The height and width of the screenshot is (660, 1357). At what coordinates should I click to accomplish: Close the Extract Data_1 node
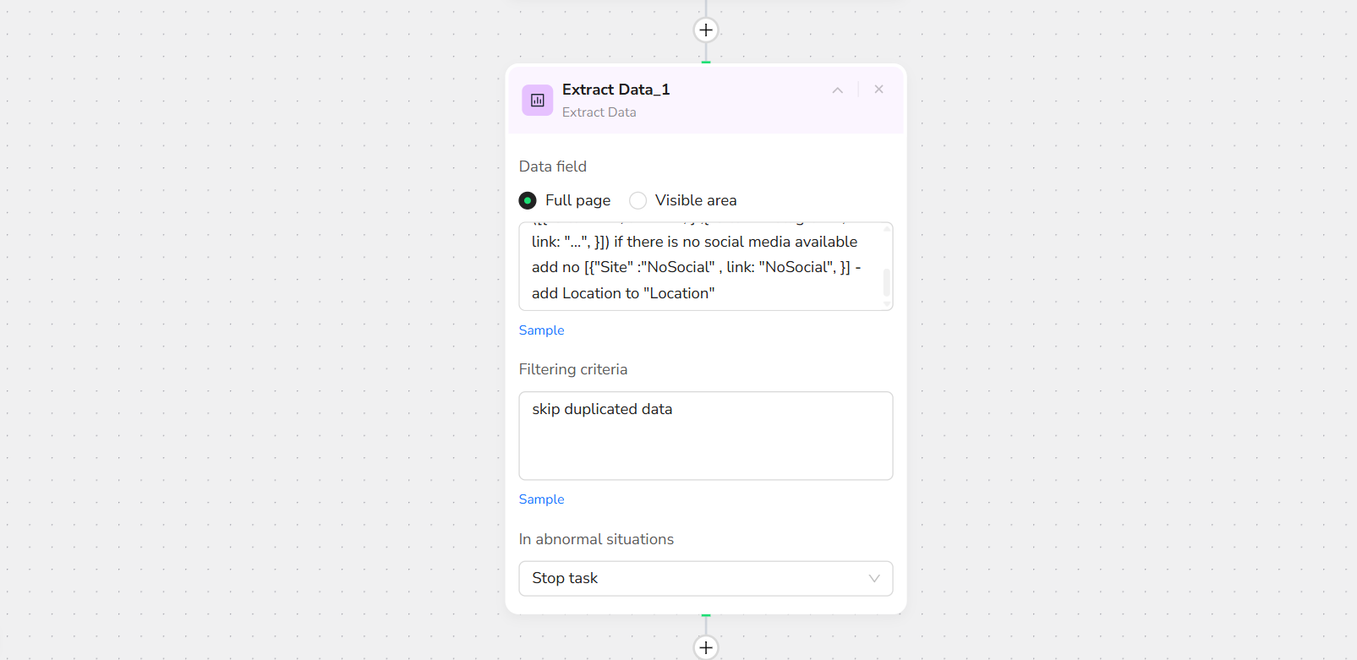click(878, 90)
